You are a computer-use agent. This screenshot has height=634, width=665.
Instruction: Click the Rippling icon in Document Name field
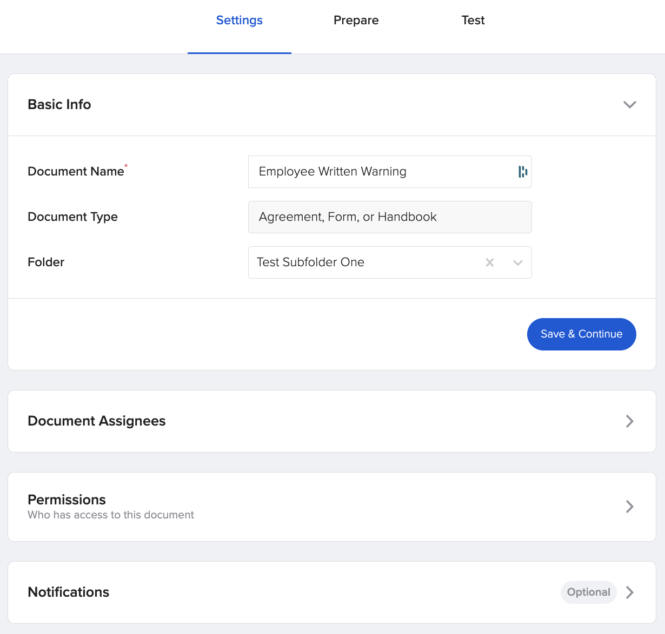tap(522, 172)
